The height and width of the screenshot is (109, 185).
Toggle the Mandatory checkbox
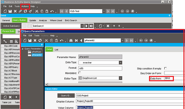point(80,73)
